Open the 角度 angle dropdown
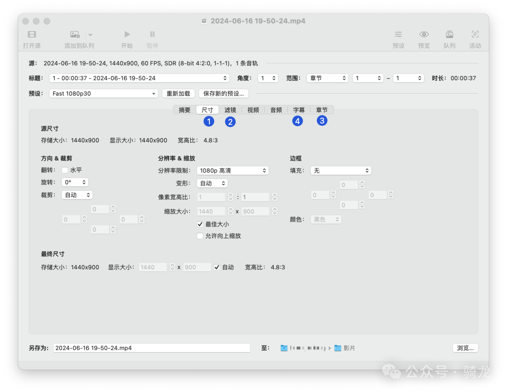Image resolution: width=507 pixels, height=392 pixels. coord(268,78)
